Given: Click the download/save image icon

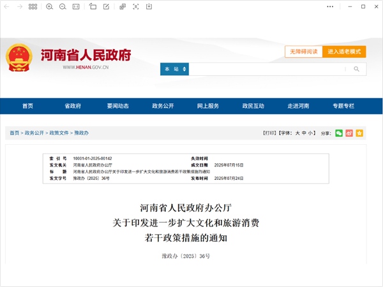Looking at the screenshot, I should point(149,6).
